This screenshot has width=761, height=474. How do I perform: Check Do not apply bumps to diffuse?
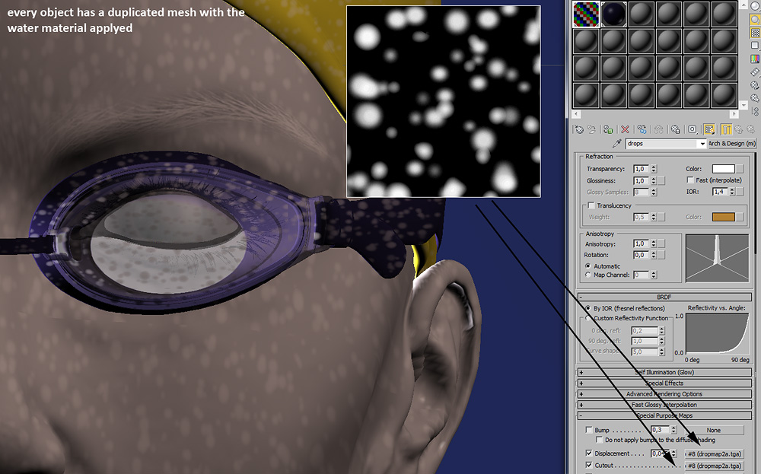point(600,440)
